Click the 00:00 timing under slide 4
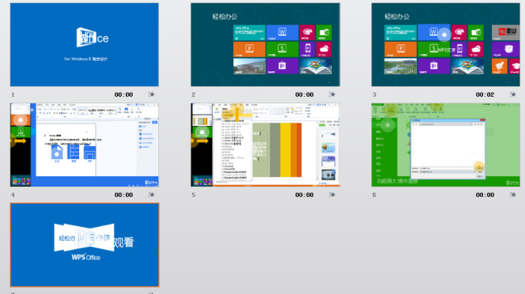 (x=124, y=195)
